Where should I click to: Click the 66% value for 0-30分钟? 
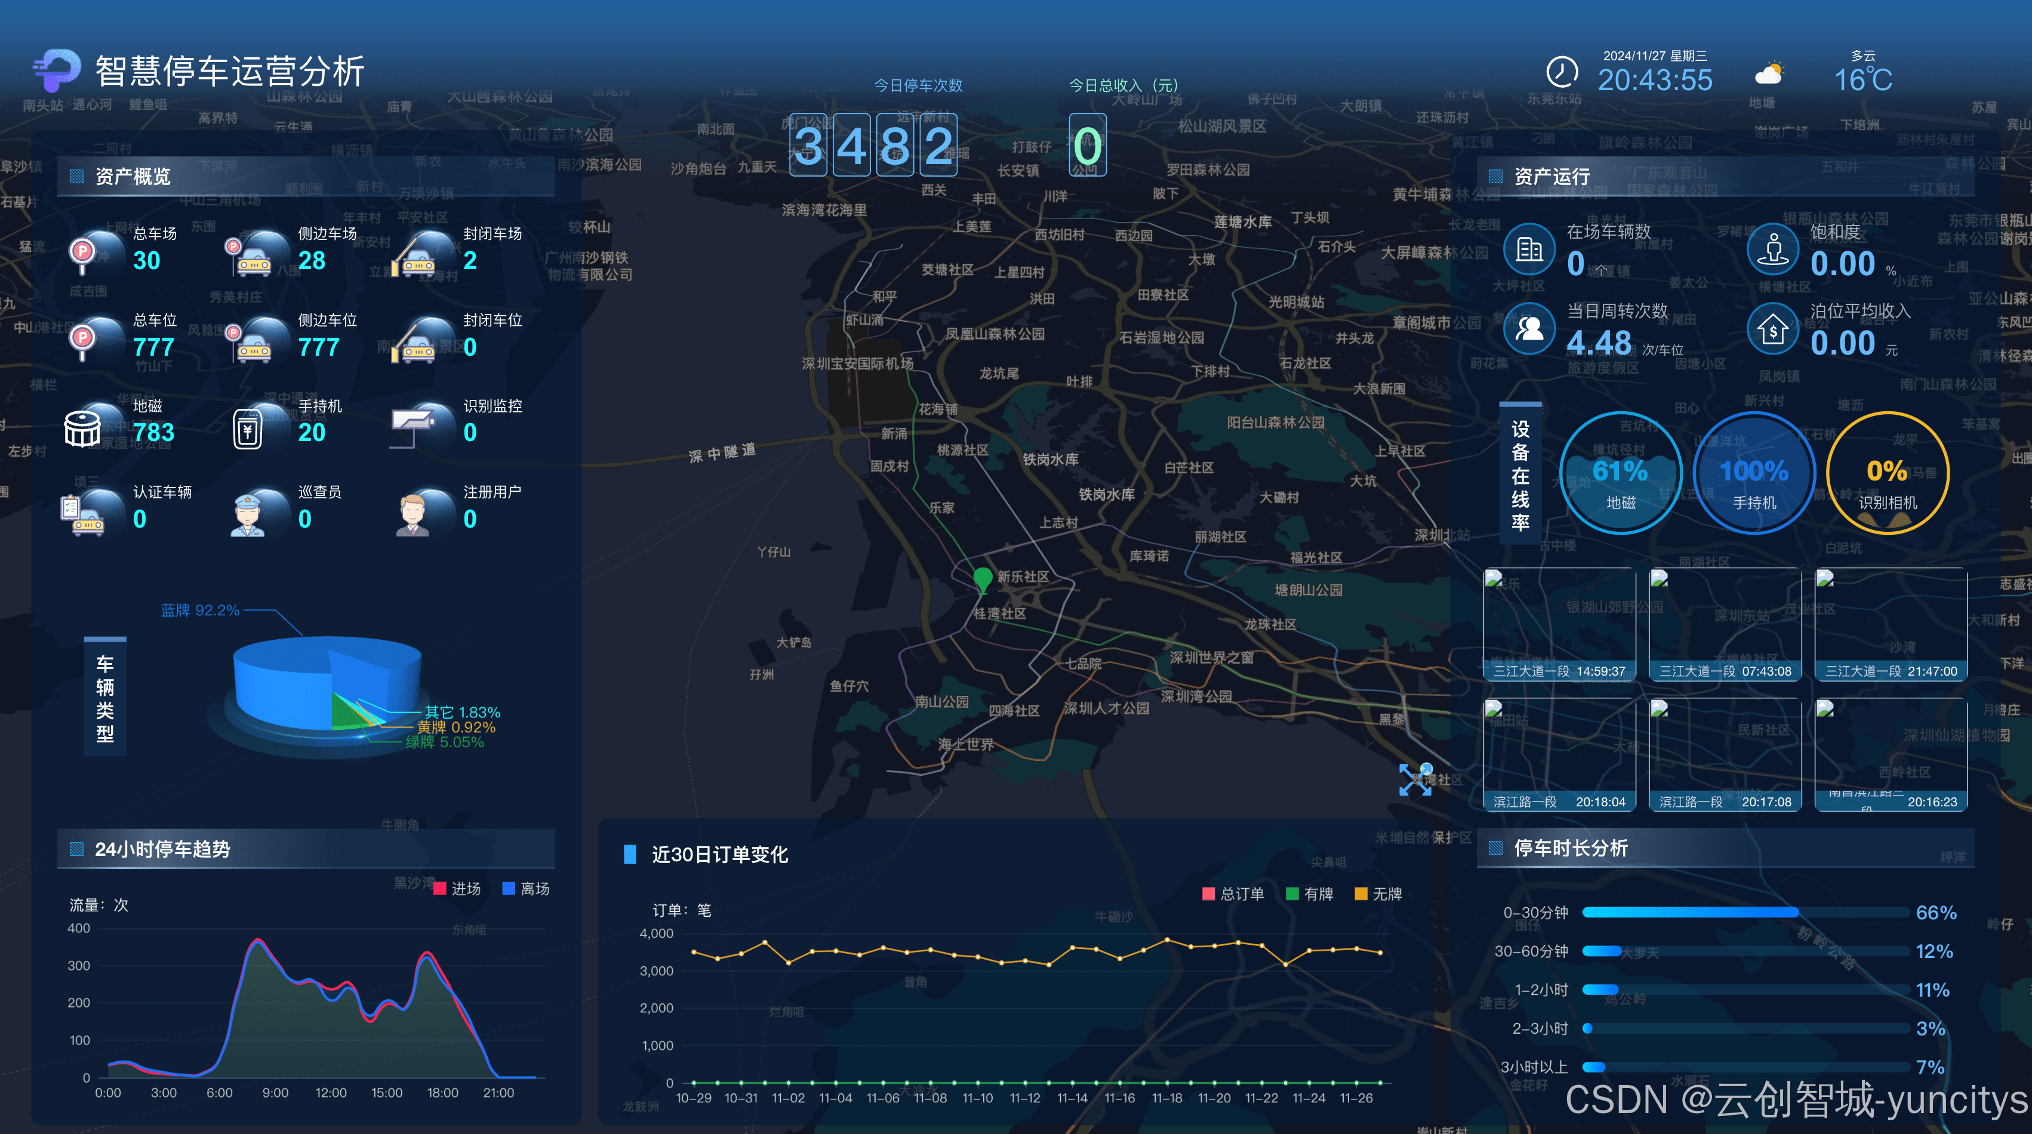[x=1936, y=913]
